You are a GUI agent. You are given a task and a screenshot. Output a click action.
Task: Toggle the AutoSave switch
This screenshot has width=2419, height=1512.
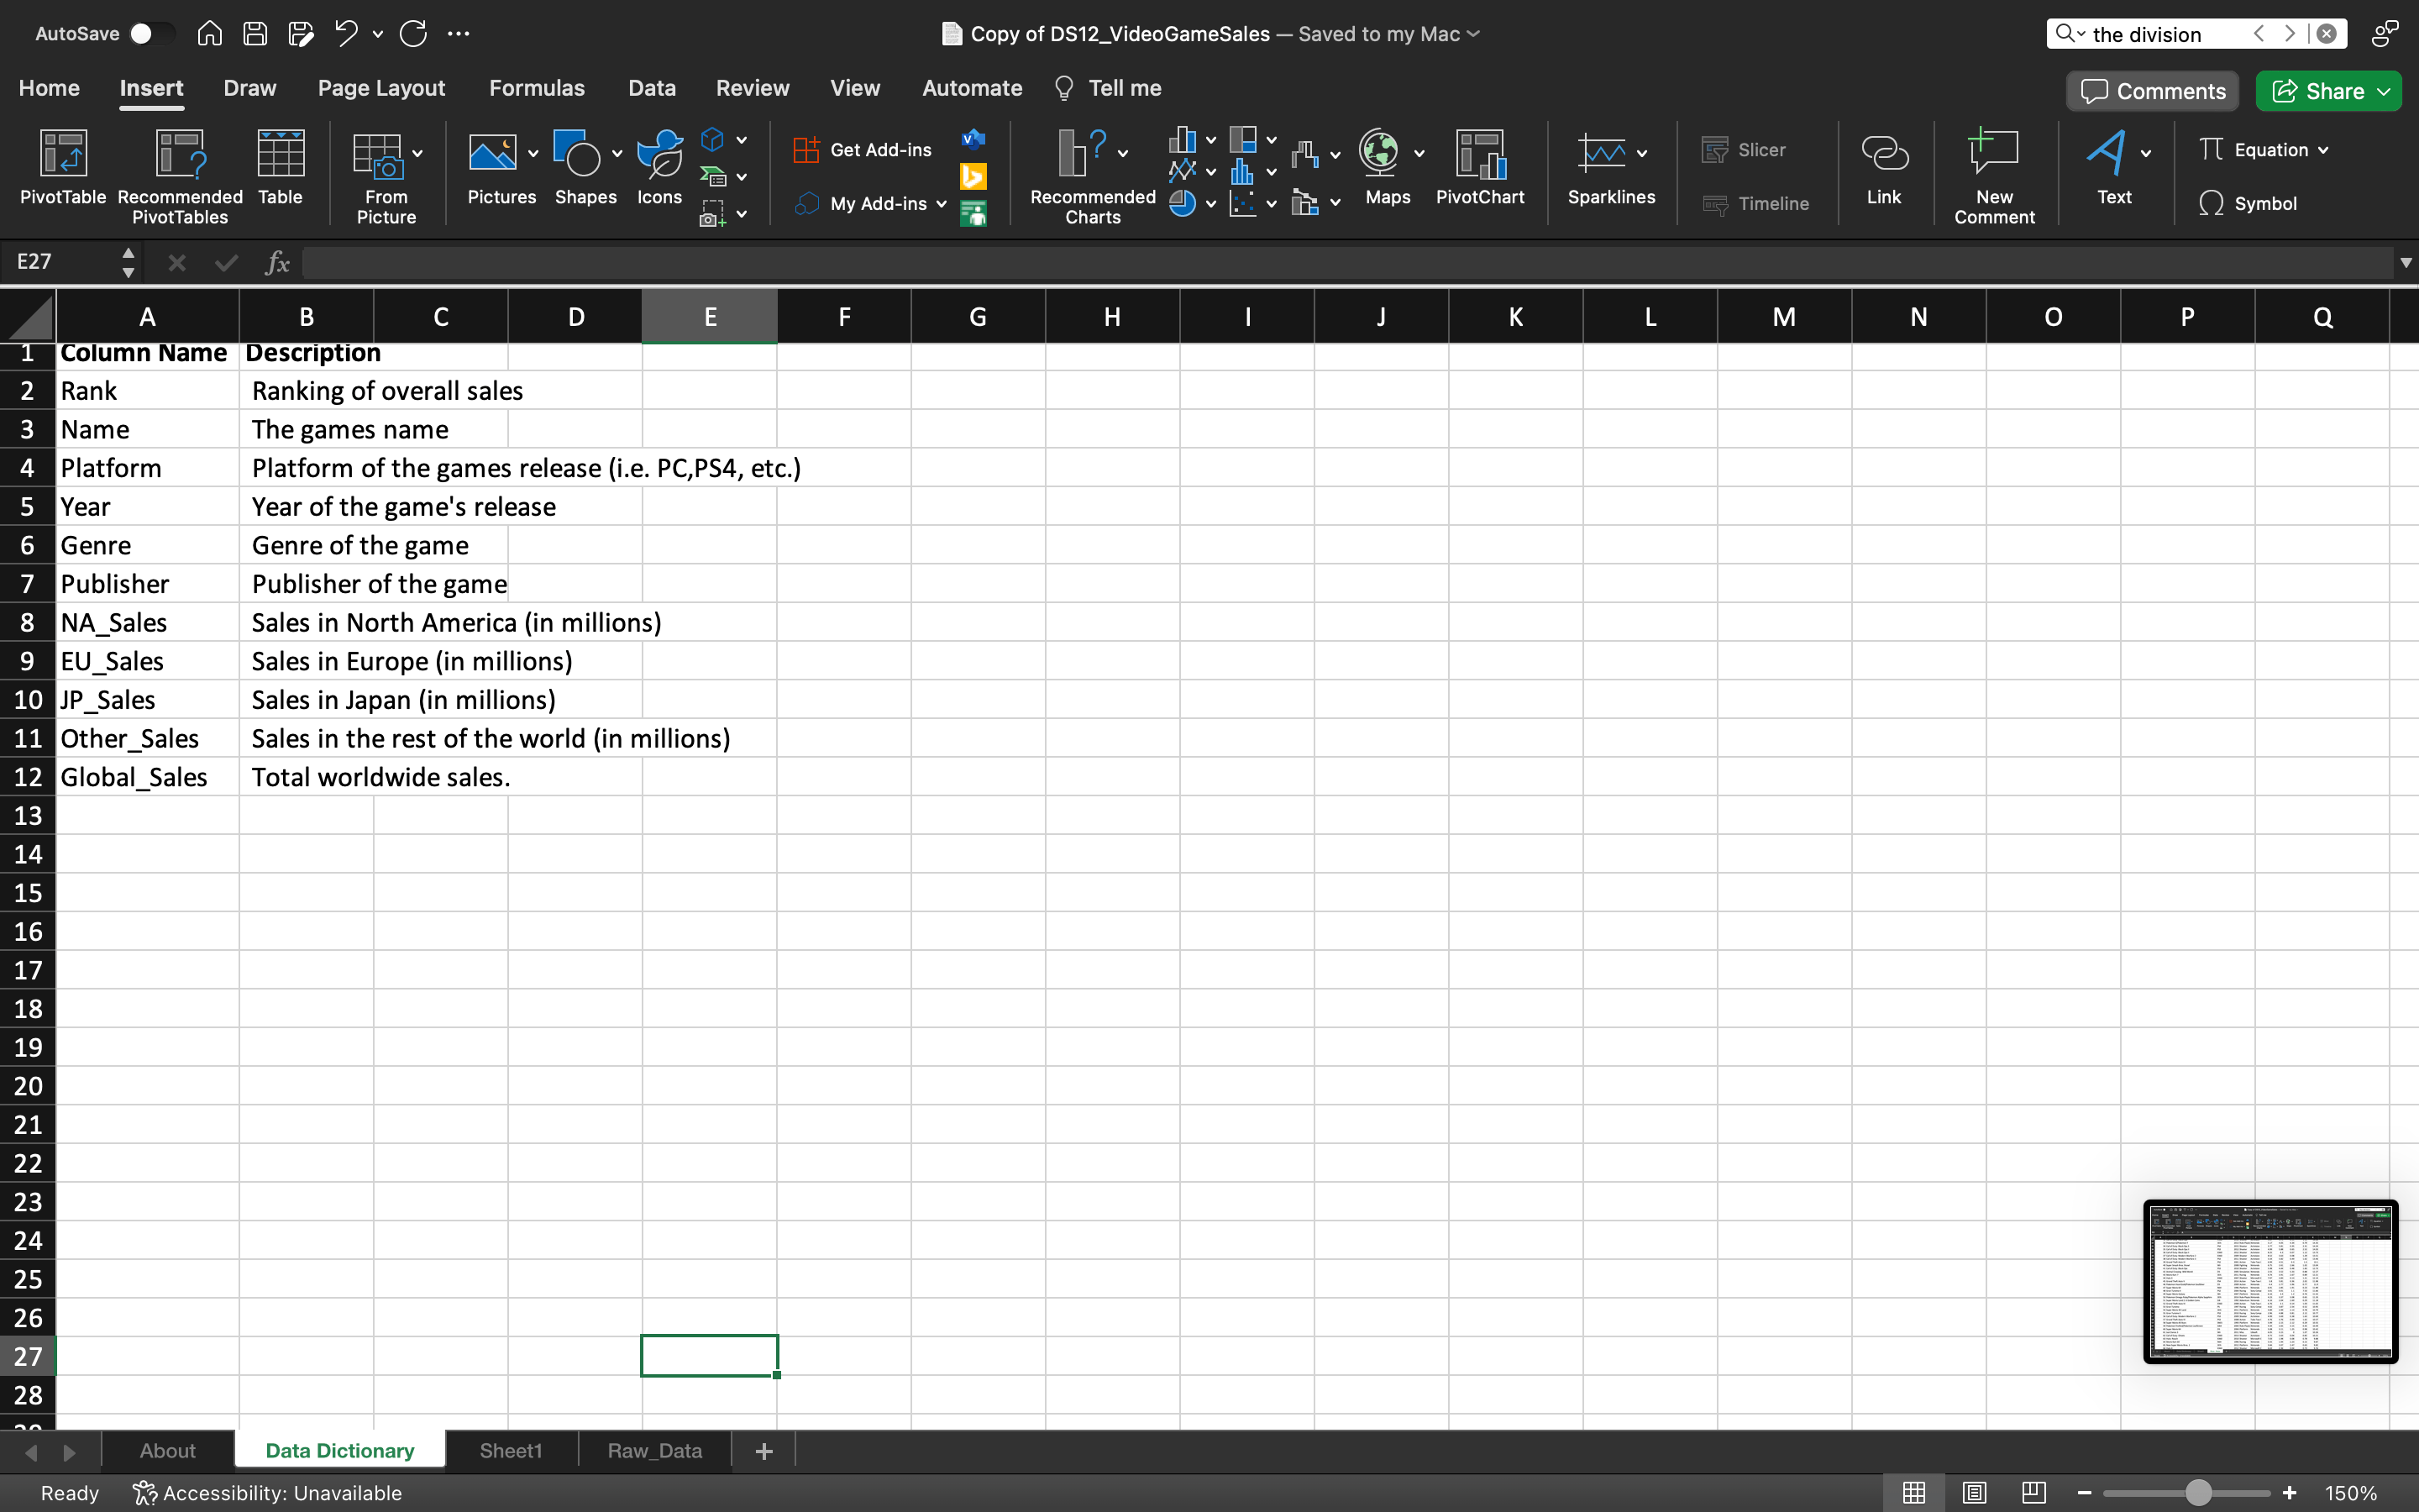pyautogui.click(x=153, y=34)
